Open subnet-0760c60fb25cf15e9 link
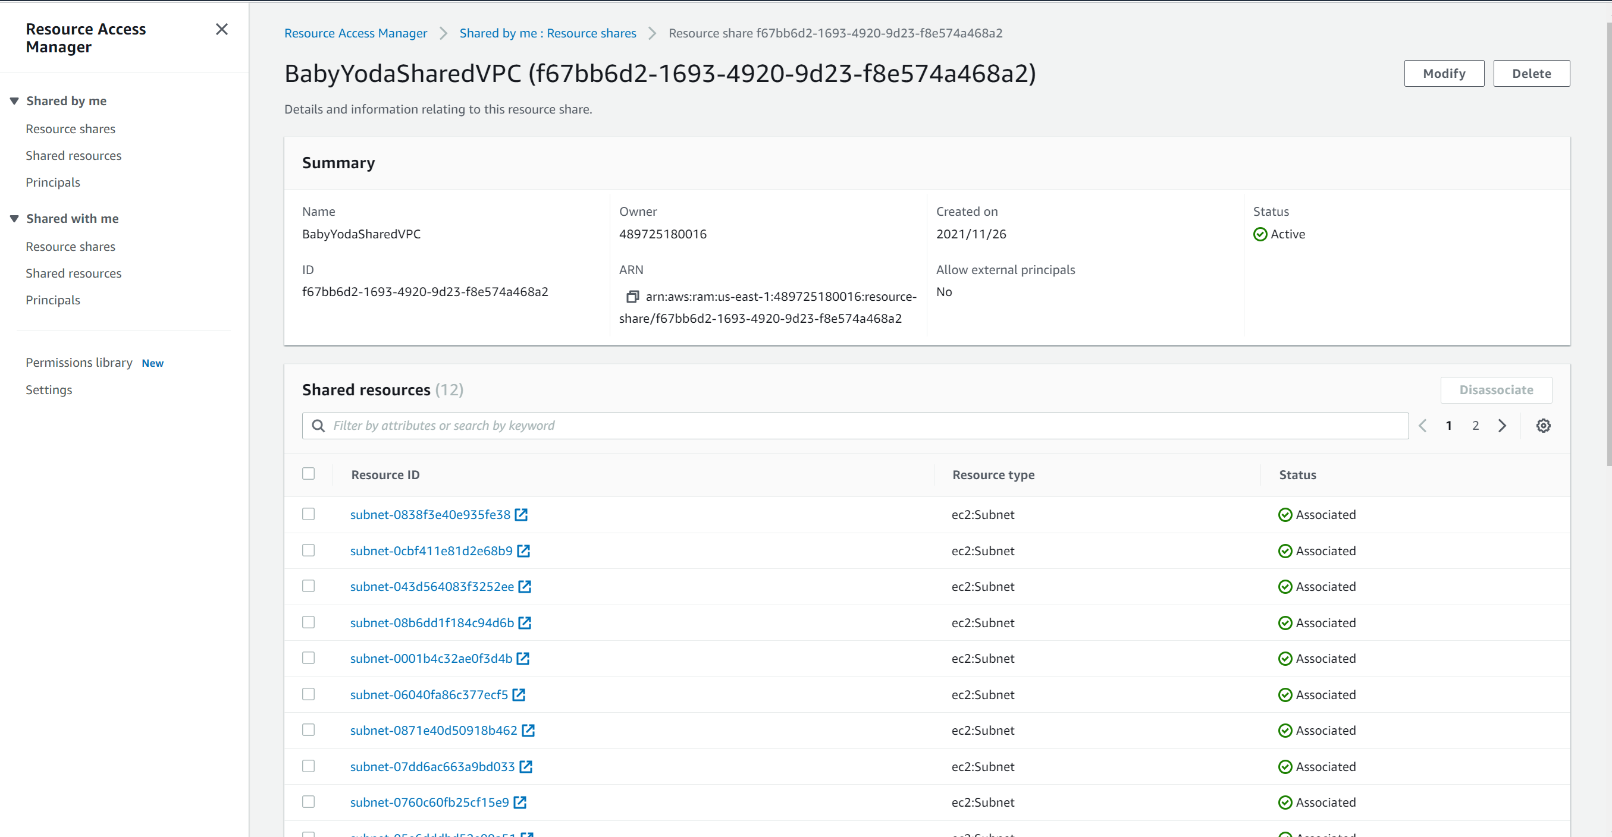The width and height of the screenshot is (1612, 837). coord(429,802)
